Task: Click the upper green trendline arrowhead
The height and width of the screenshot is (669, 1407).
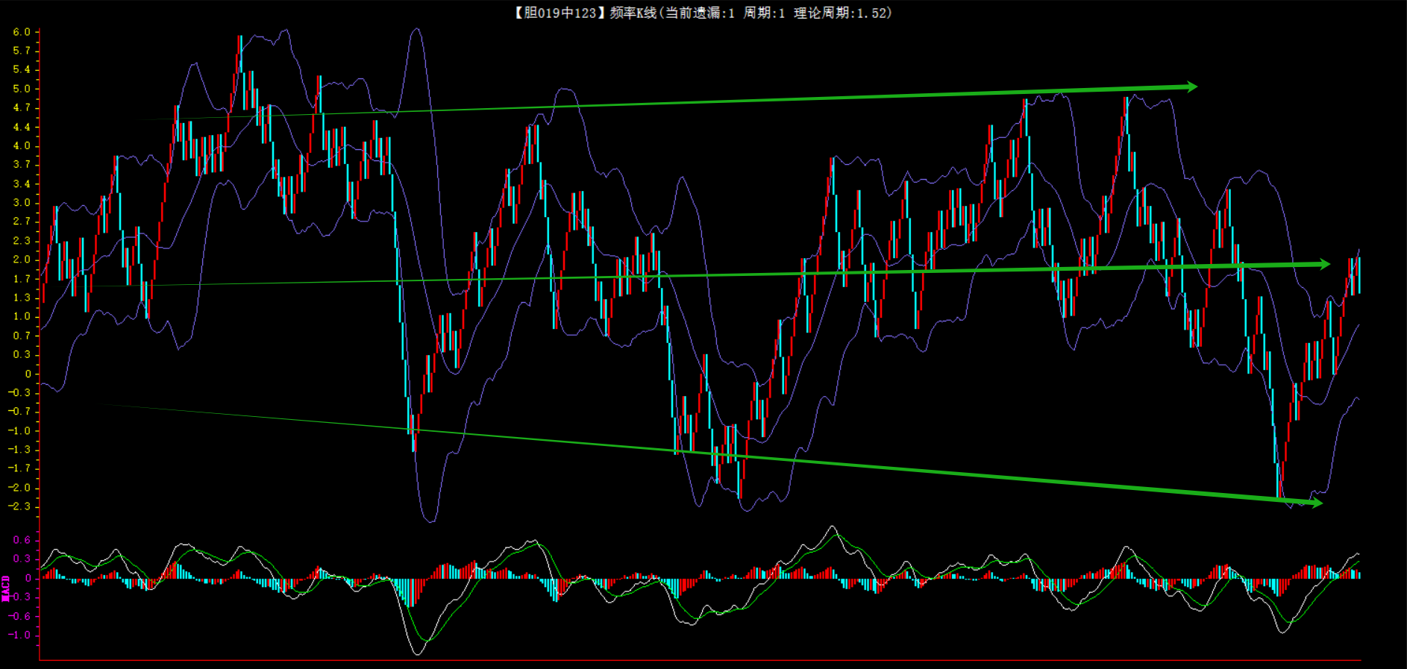Action: click(1191, 87)
